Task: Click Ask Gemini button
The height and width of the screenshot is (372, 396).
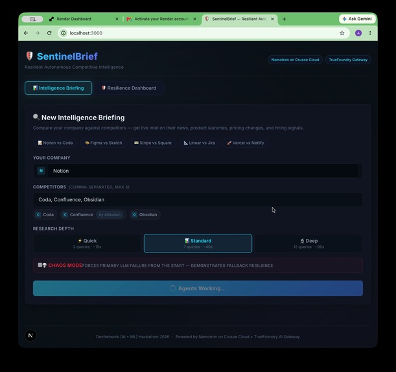Action: pyautogui.click(x=357, y=19)
